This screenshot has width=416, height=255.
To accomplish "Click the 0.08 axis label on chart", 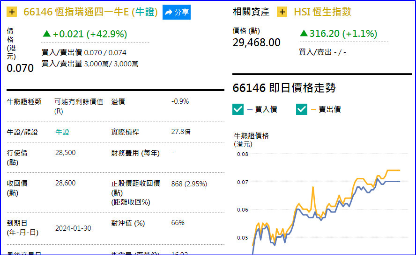I will click(x=243, y=154).
